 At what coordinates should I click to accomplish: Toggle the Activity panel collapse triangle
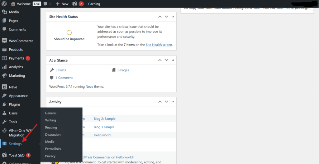tap(173, 101)
